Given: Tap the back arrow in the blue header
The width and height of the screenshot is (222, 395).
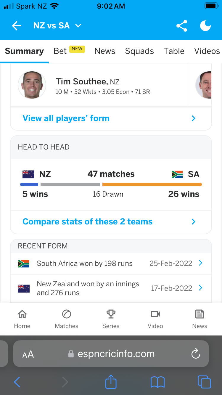Looking at the screenshot, I should (17, 26).
